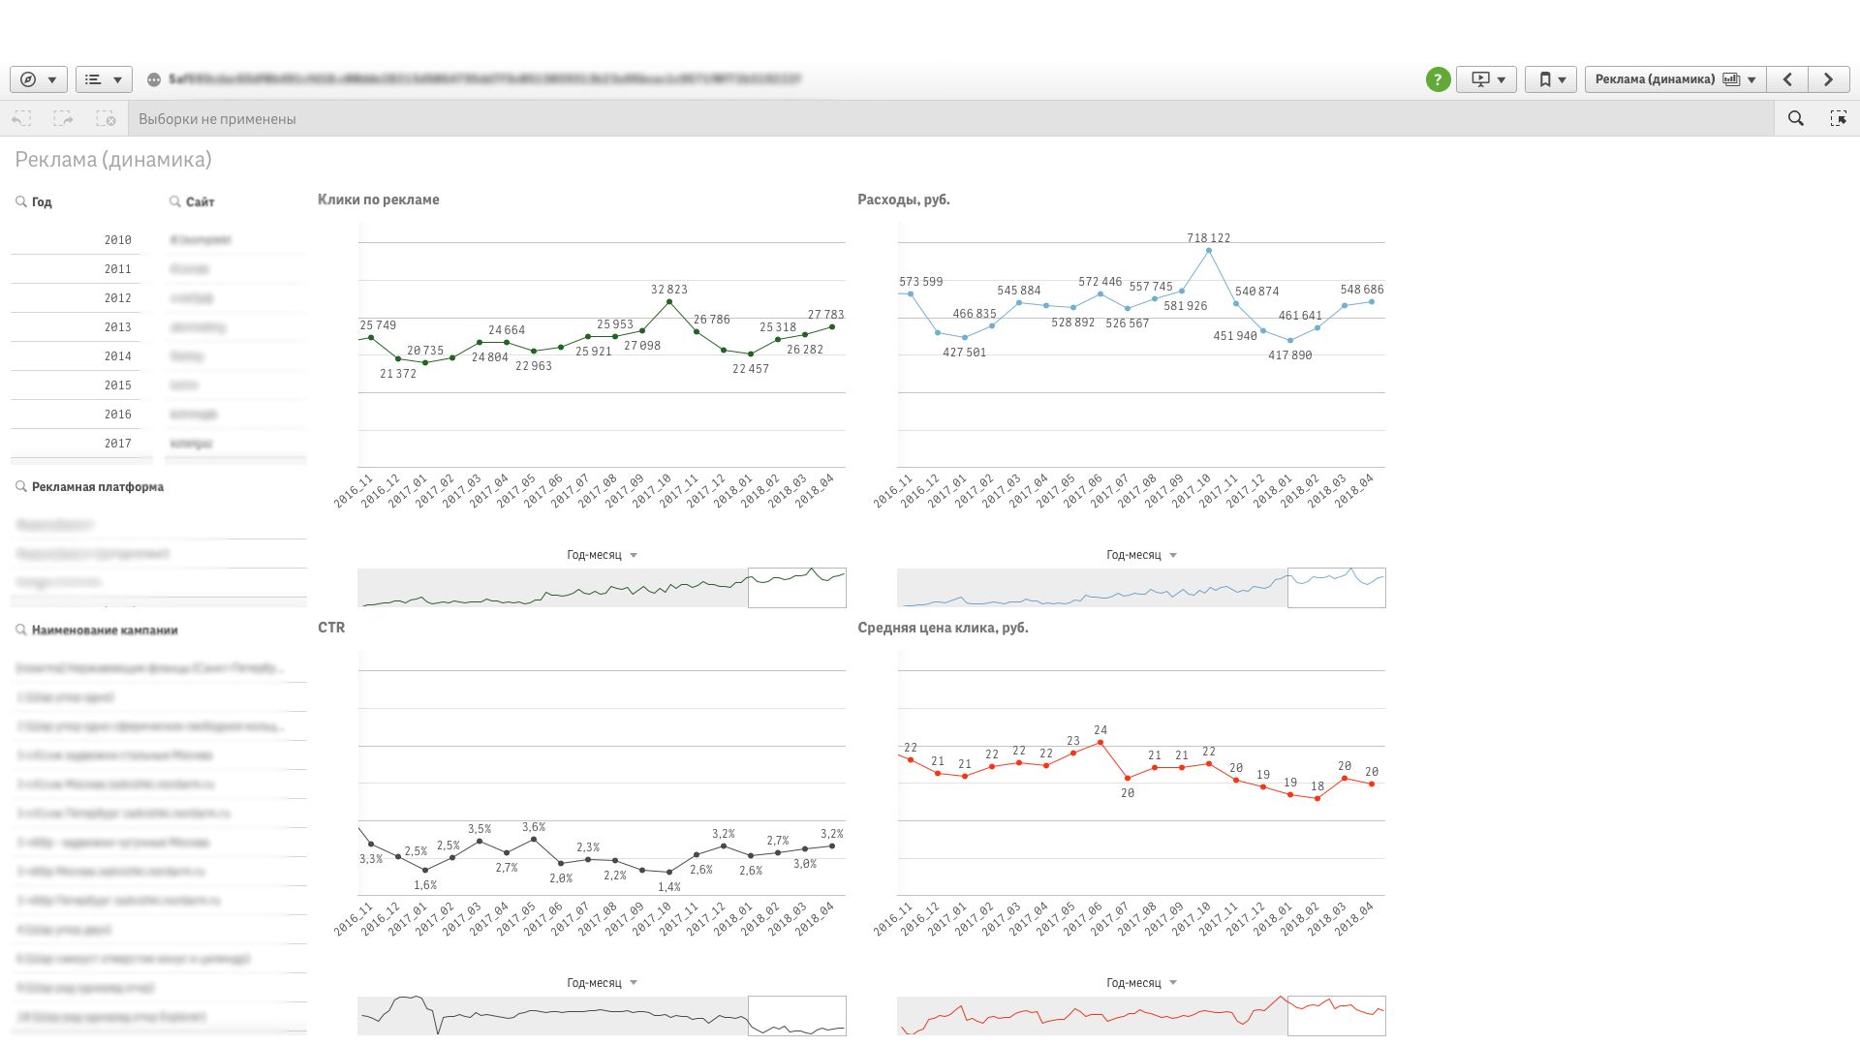Select year 2016 in Год list
1860x1046 pixels.
pos(76,414)
